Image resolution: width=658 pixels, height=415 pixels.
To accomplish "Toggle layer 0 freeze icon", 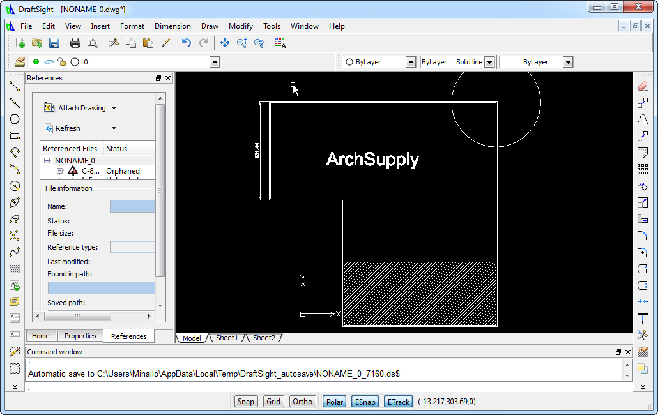I will (49, 62).
